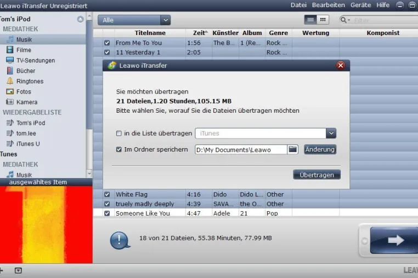The width and height of the screenshot is (418, 278).
Task: Click the Filter search field
Action: (x=384, y=20)
